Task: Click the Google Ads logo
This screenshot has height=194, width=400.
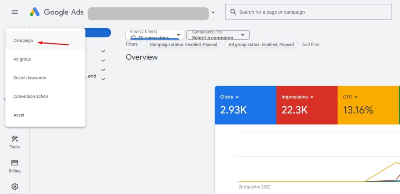Action: [x=56, y=12]
